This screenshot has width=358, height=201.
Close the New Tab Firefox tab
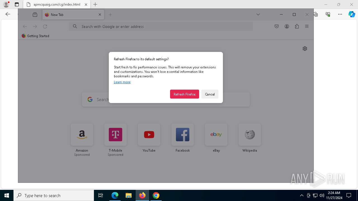point(100,15)
